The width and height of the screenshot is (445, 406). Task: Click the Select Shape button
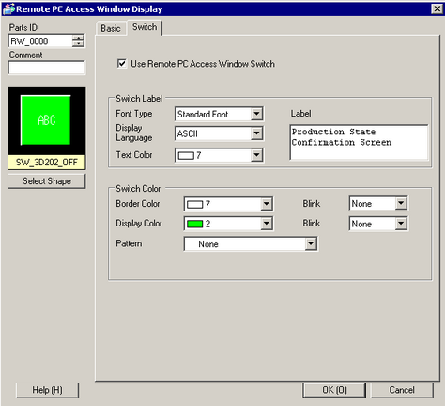click(x=46, y=181)
